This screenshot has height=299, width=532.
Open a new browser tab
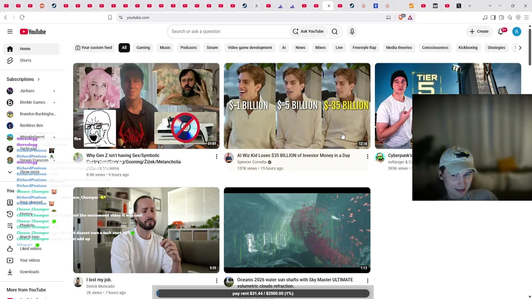[x=470, y=6]
